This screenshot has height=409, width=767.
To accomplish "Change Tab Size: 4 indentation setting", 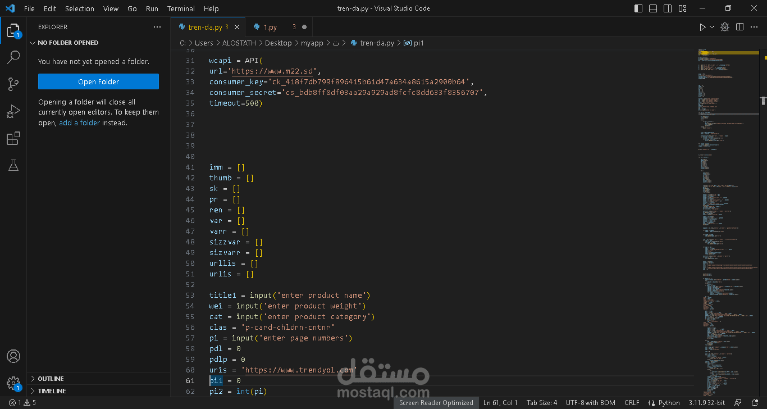I will pyautogui.click(x=542, y=403).
